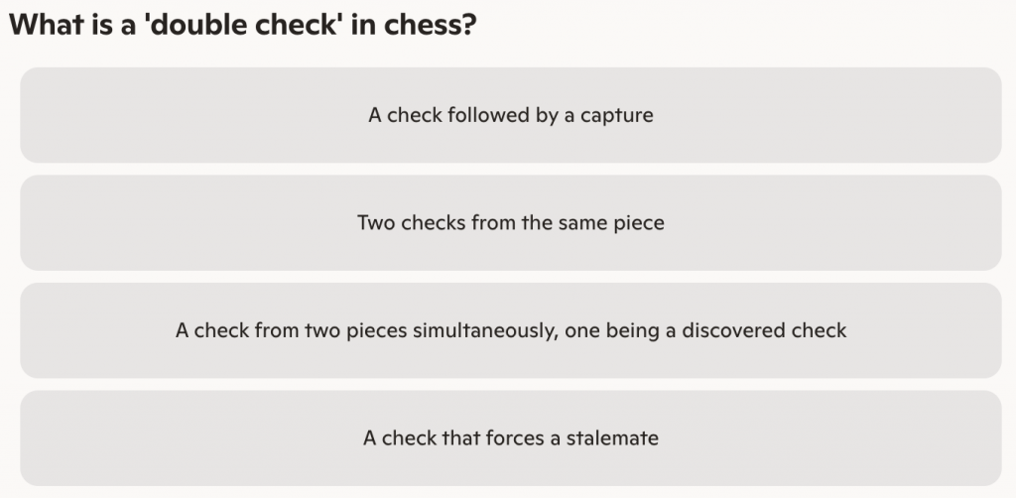Select the answer 'A check followed by a capture'
Image resolution: width=1016 pixels, height=498 pixels.
(x=510, y=115)
